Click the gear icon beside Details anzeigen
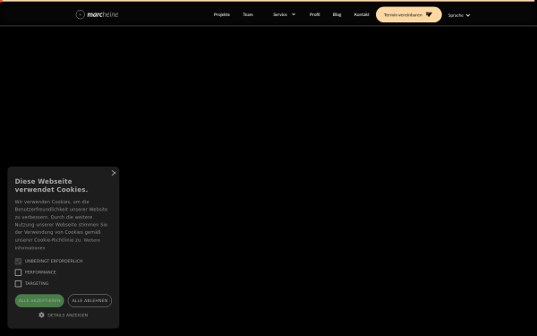 click(41, 314)
